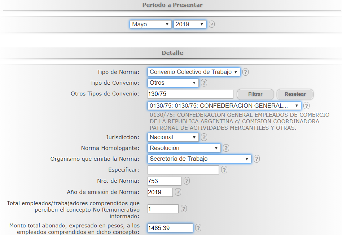Click help icon beside Monto total abonado
This screenshot has height=235, width=342.
point(198,228)
